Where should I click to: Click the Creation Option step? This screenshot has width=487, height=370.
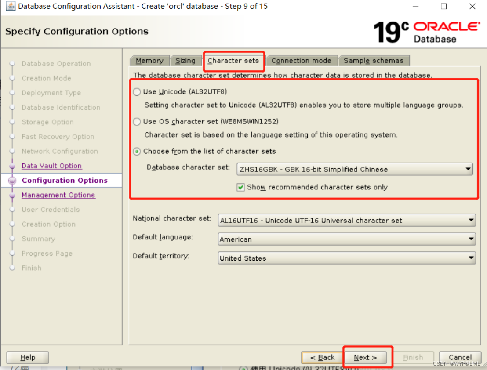(x=48, y=224)
